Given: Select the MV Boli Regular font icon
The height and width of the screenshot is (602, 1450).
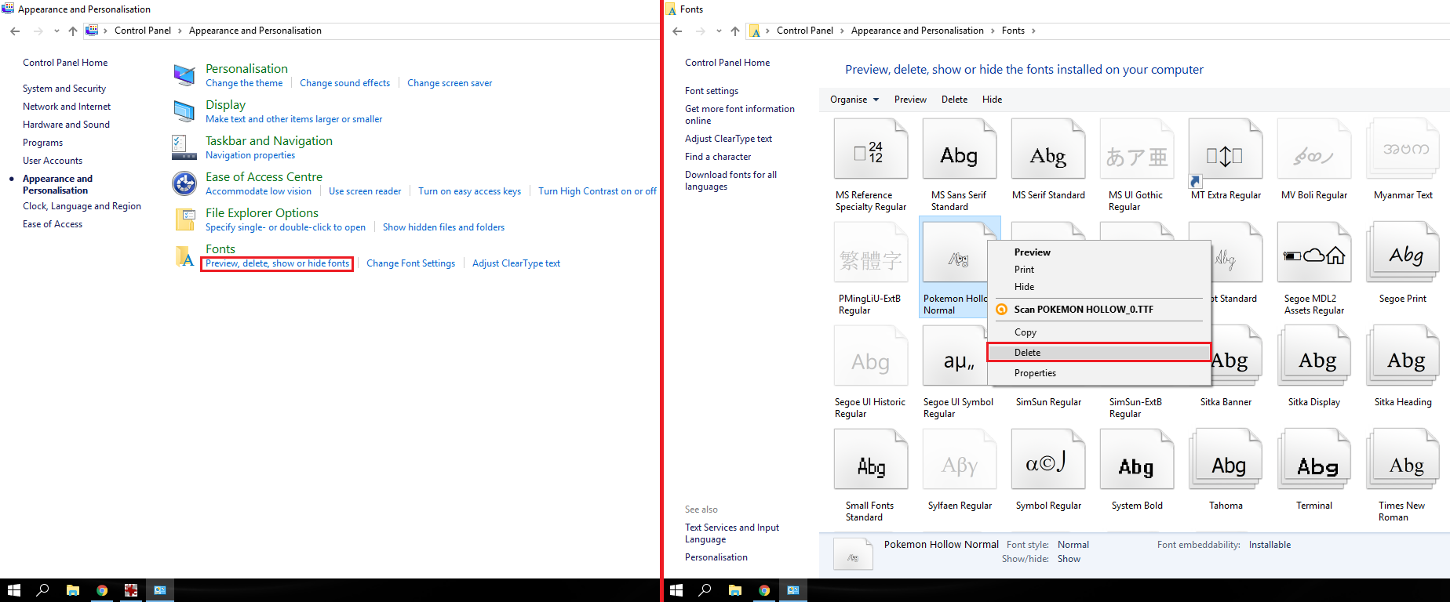Looking at the screenshot, I should click(1314, 149).
